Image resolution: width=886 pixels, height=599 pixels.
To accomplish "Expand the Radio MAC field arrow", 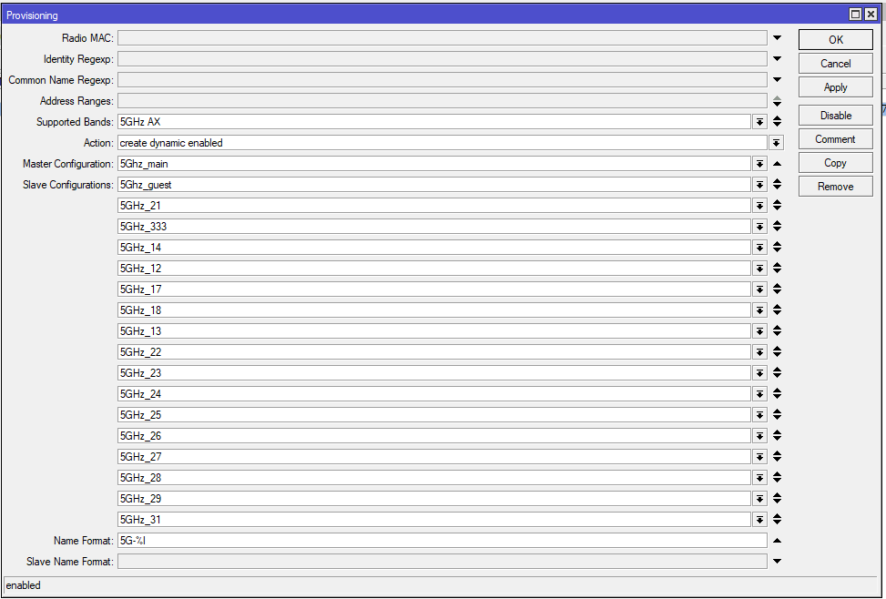I will tap(777, 38).
